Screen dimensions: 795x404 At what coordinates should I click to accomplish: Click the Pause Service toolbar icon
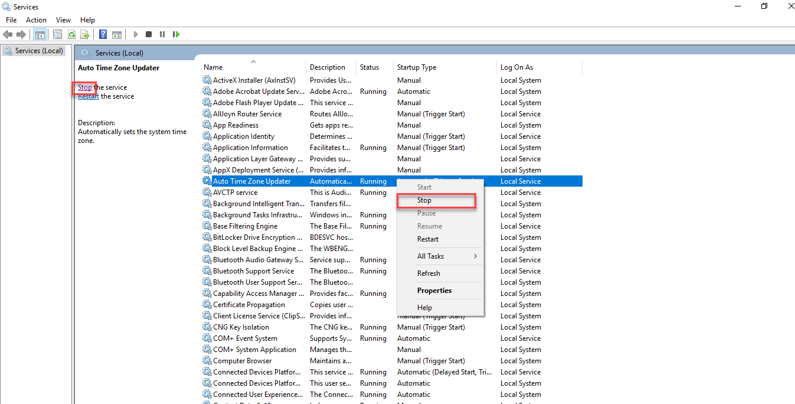162,35
